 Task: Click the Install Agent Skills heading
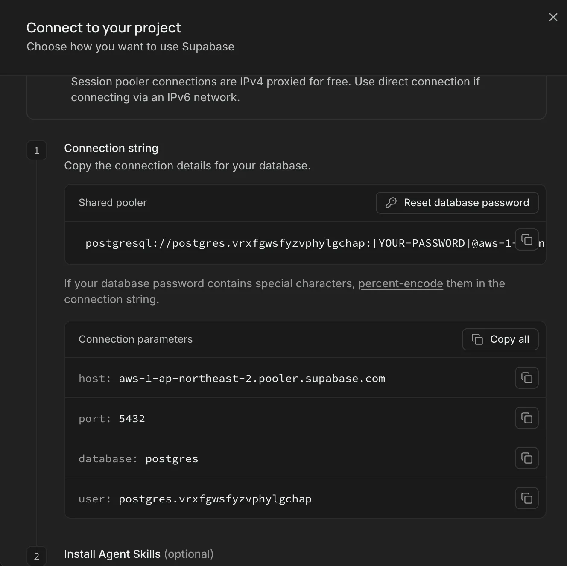112,554
